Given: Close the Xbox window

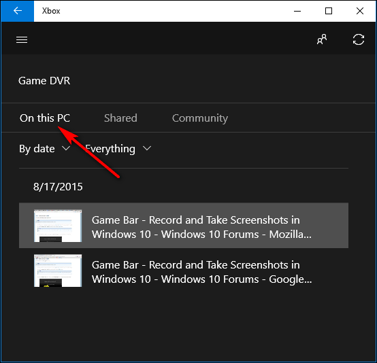Looking at the screenshot, I should (x=360, y=11).
